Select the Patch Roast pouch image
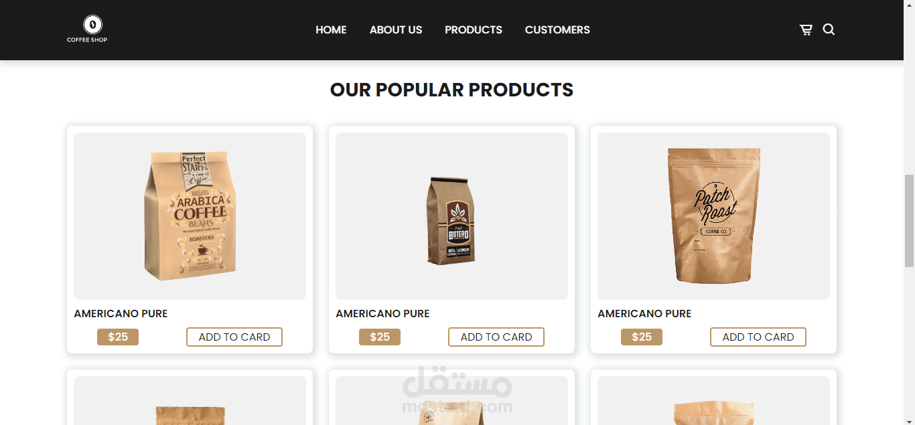This screenshot has height=425, width=915. click(713, 216)
